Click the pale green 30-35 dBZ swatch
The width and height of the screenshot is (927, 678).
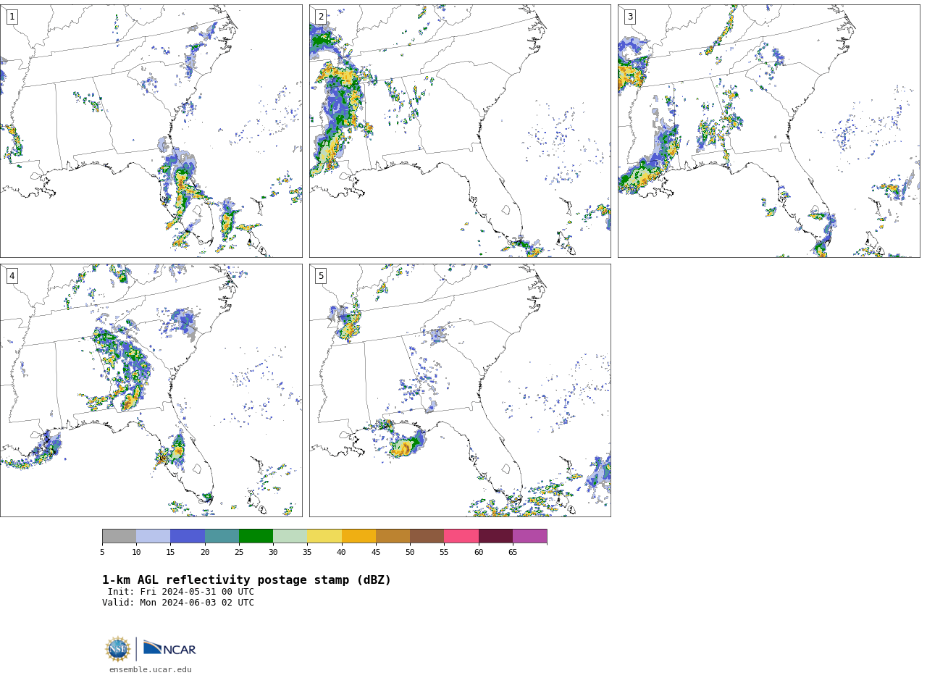point(290,536)
